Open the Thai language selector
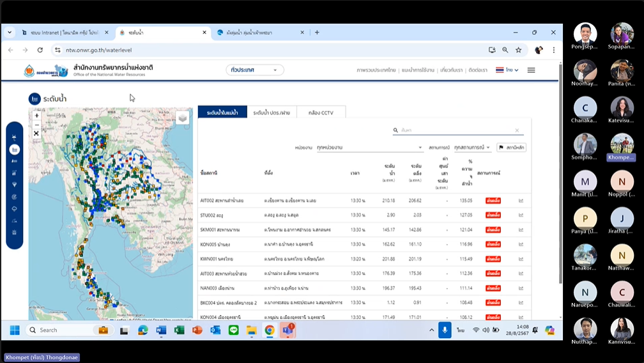 (x=507, y=70)
